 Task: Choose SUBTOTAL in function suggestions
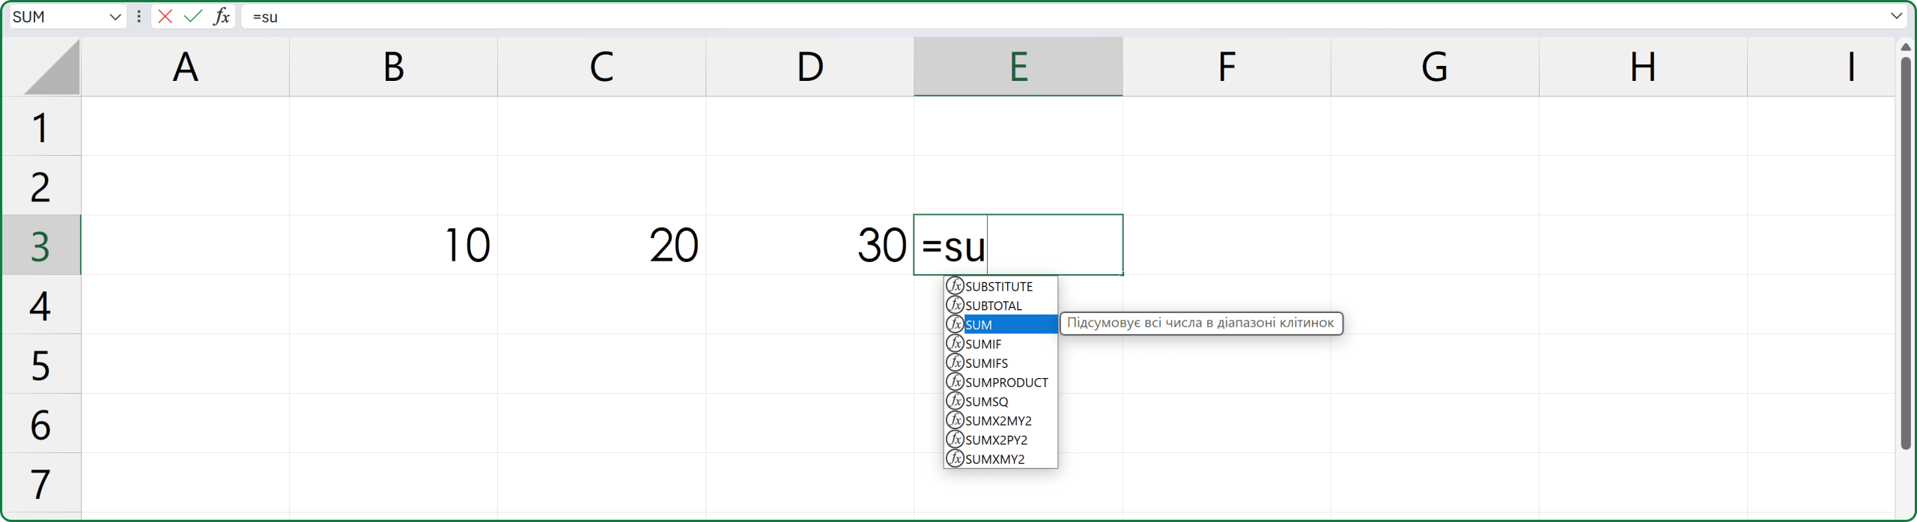993,306
